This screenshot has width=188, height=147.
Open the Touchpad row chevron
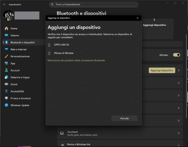coord(179,133)
